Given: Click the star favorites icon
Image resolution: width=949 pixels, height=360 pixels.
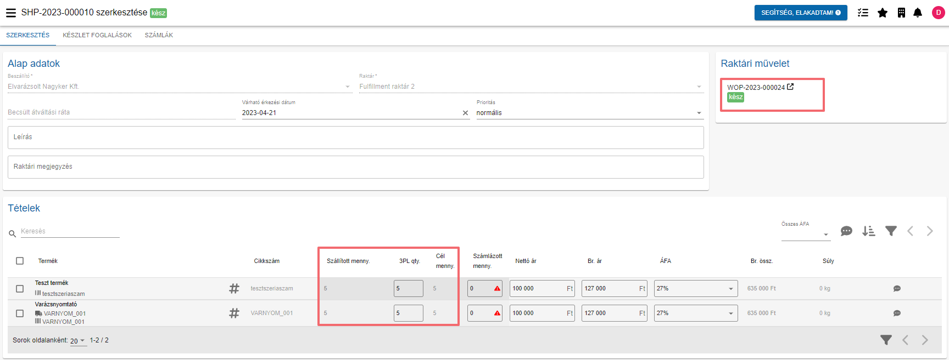Looking at the screenshot, I should point(883,13).
